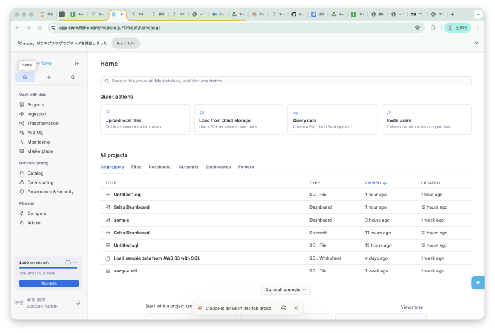Click the plus create icon in sidebar
This screenshot has width=495, height=333.
[49, 77]
